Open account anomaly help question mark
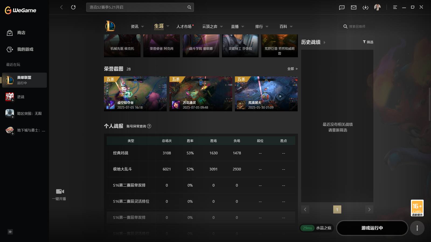The height and width of the screenshot is (242, 431). coord(149,126)
